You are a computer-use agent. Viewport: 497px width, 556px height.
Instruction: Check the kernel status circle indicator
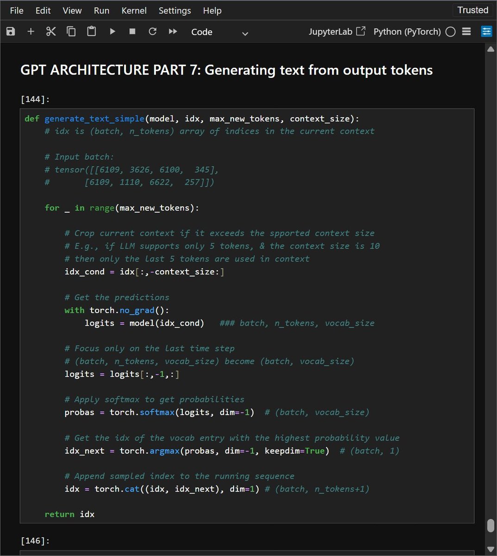tap(450, 32)
